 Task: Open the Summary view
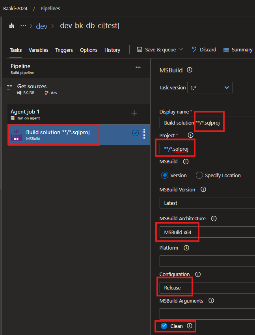click(238, 50)
